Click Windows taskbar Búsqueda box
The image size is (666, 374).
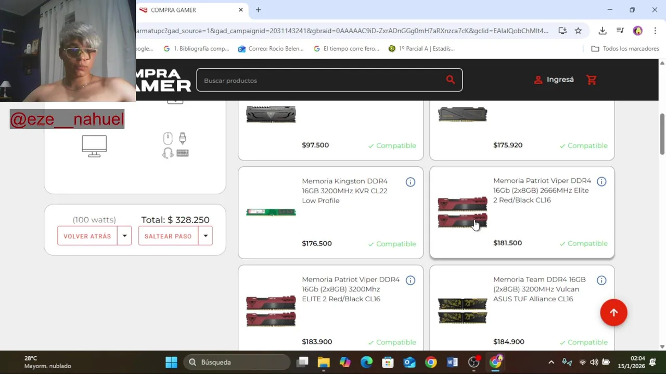237,362
